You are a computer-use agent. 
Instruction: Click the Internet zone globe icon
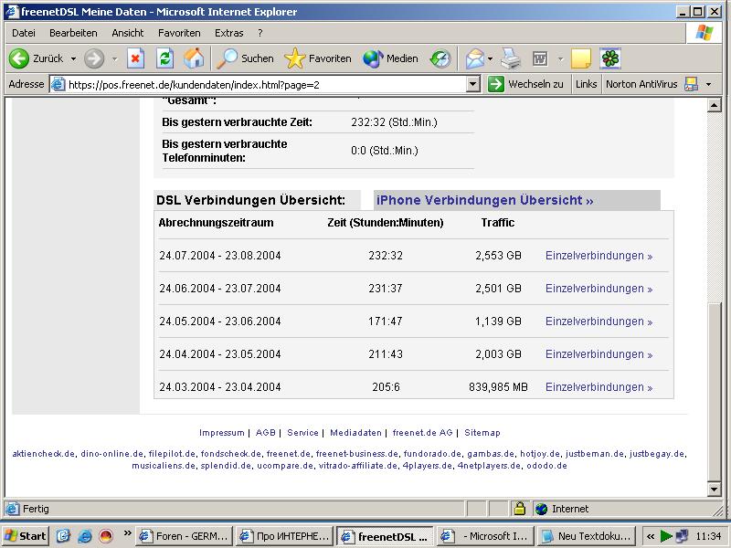click(x=541, y=509)
